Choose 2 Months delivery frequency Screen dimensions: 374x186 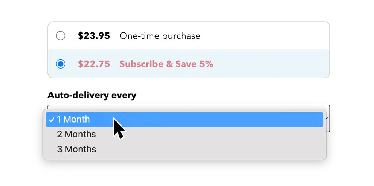76,134
